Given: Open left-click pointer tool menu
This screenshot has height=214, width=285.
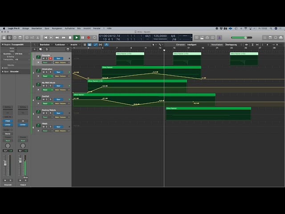Looking at the screenshot, I should click(154, 45).
